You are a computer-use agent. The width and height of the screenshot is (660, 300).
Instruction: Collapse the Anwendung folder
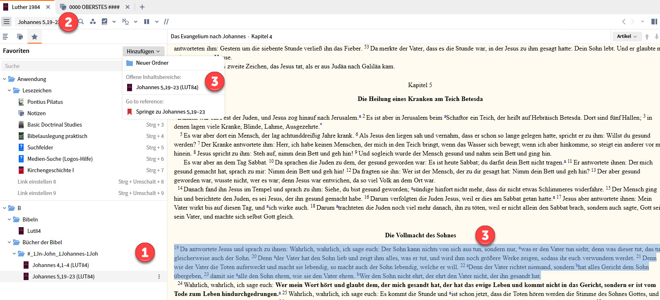pos(4,79)
